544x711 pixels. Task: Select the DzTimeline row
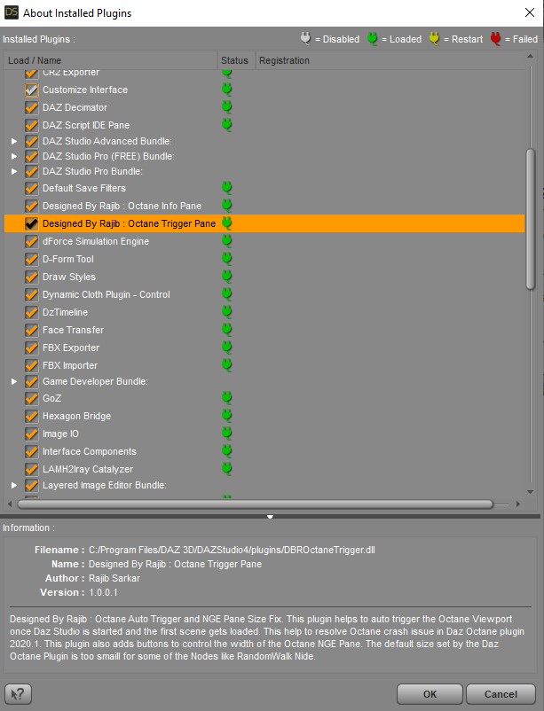tap(264, 312)
